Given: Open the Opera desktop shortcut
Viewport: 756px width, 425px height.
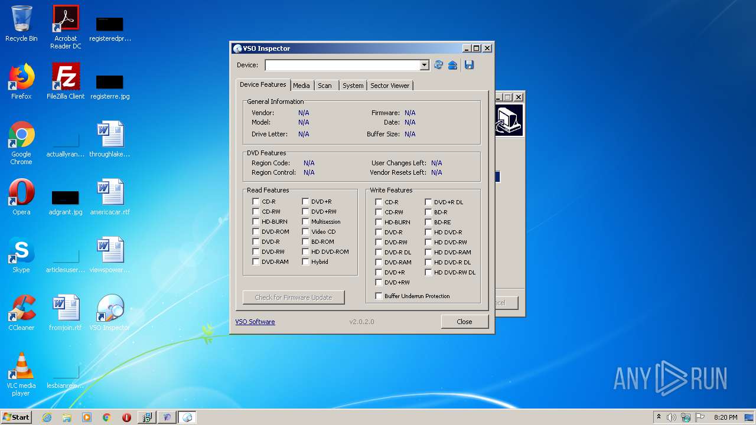Looking at the screenshot, I should point(21,197).
